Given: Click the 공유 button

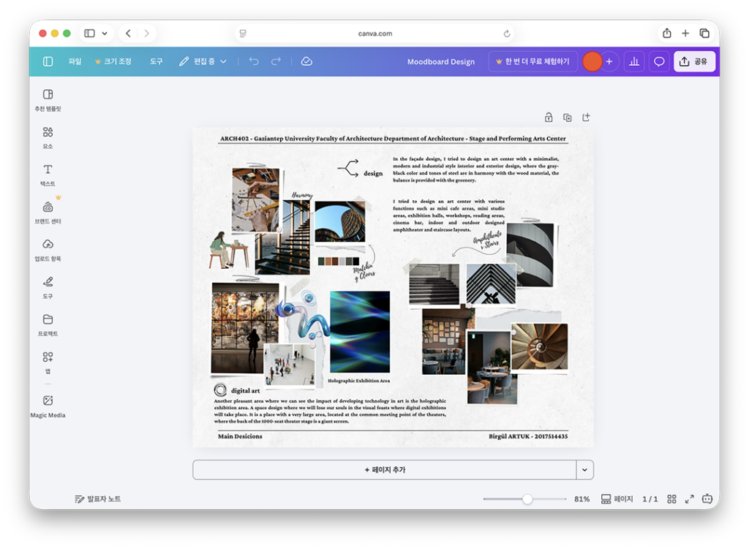Looking at the screenshot, I should point(693,61).
